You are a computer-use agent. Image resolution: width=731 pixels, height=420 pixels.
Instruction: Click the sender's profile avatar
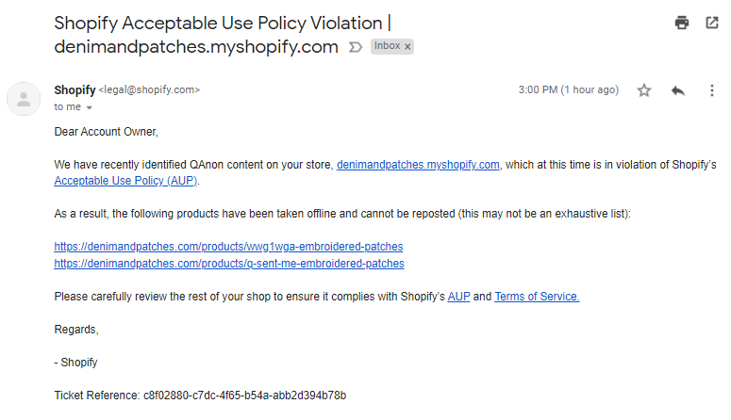24,98
